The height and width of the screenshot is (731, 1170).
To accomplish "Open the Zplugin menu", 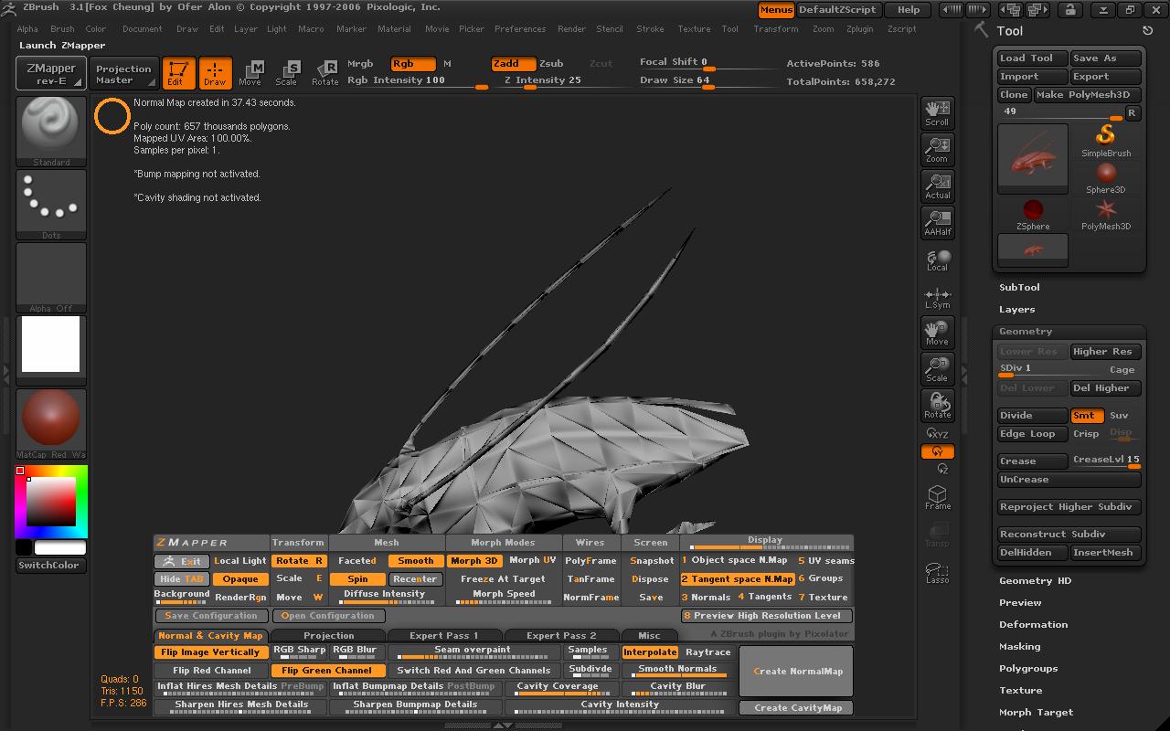I will point(859,29).
